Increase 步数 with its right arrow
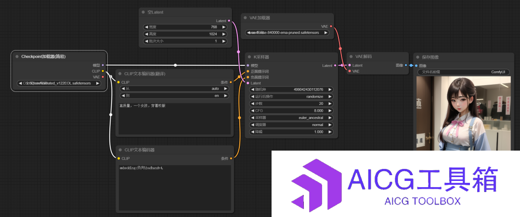Screen dimensions: 520x217 coord(330,104)
